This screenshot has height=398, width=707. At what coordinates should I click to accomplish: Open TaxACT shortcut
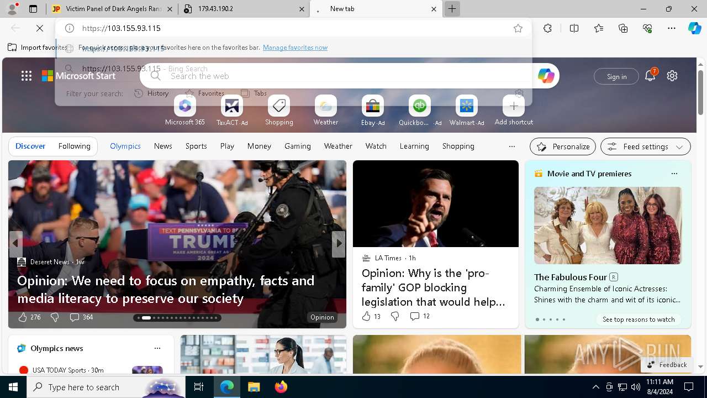[232, 111]
